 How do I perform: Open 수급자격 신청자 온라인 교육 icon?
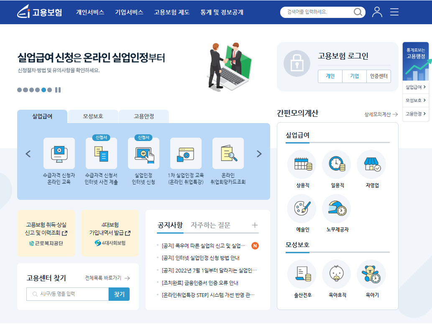click(59, 154)
